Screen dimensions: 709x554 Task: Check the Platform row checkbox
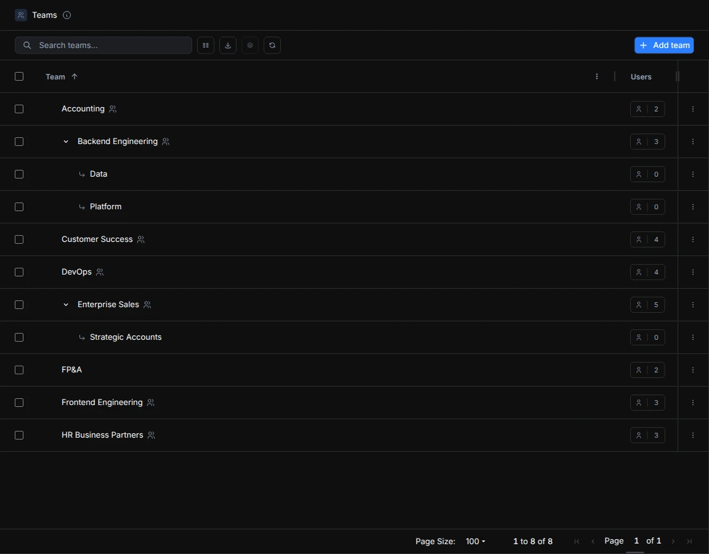coord(19,206)
